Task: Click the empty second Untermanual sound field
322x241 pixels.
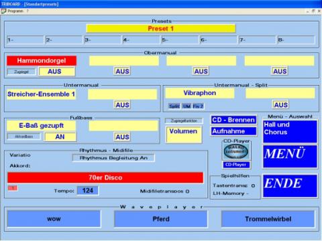Action: pyautogui.click(x=122, y=94)
